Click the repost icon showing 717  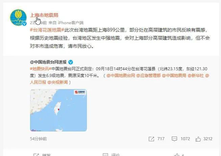pyautogui.click(x=151, y=139)
